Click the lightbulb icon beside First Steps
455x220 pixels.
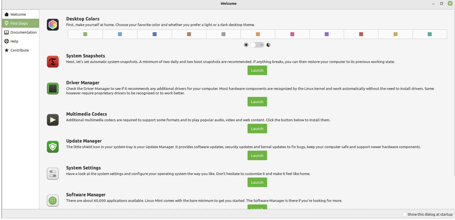pos(7,23)
